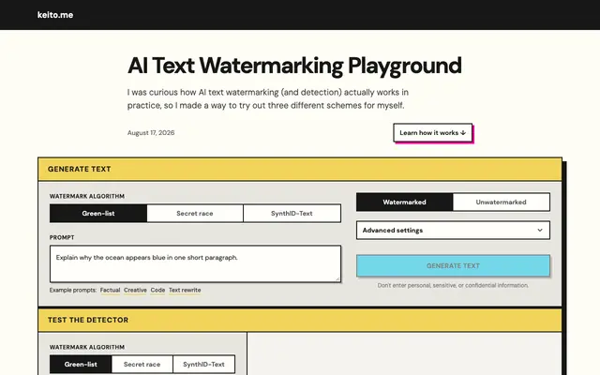600x375 pixels.
Task: Choose the Unwatermarked option
Action: click(501, 202)
